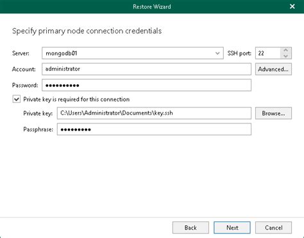Expand the Server dropdown list
The height and width of the screenshot is (238, 304).
[217, 53]
